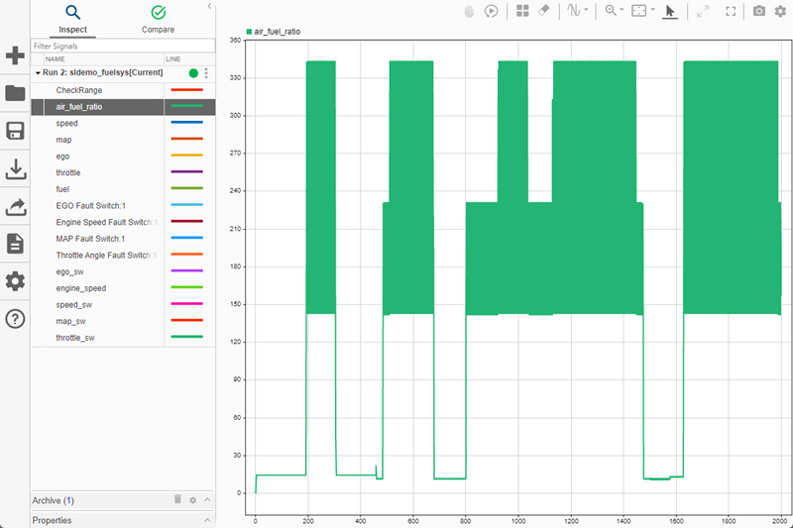Open the subplot layout grid icon
Image resolution: width=793 pixels, height=528 pixels.
point(522,11)
